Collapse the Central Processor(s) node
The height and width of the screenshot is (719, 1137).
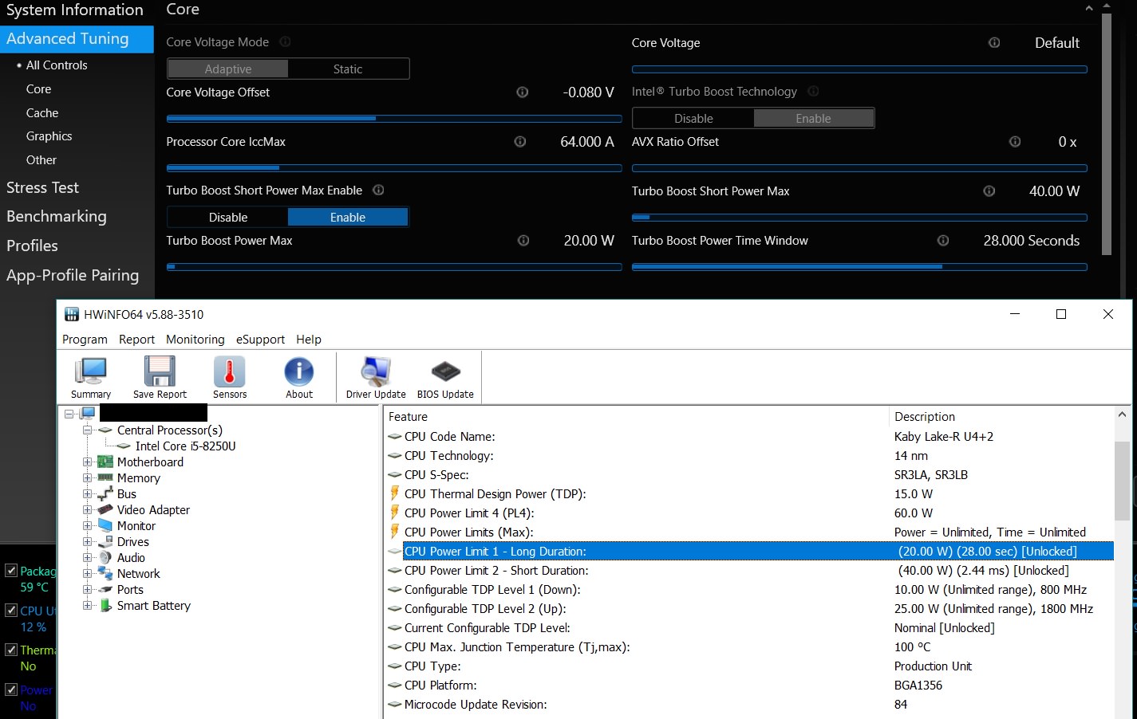click(88, 430)
